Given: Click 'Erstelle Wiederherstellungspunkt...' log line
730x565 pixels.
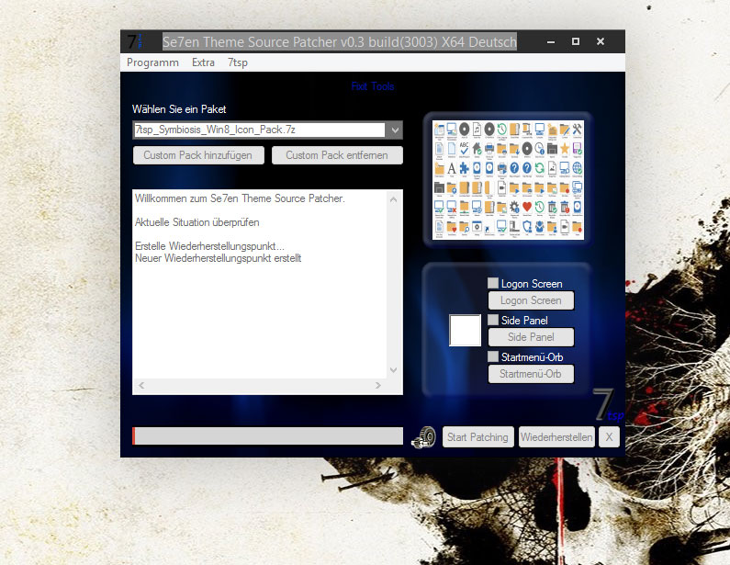Looking at the screenshot, I should 209,246.
